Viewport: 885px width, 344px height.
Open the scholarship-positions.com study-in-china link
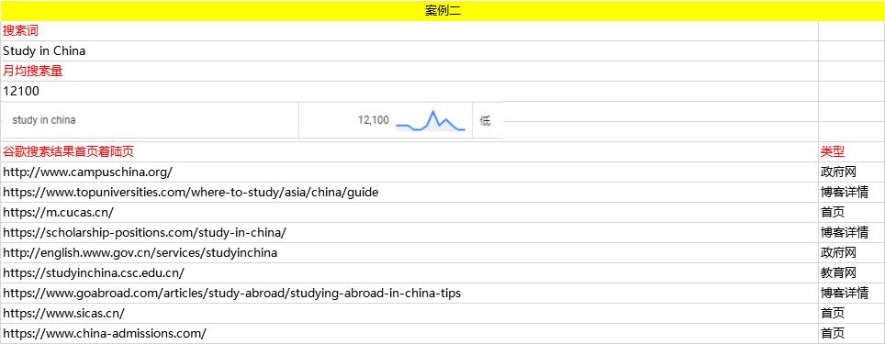[x=144, y=232]
